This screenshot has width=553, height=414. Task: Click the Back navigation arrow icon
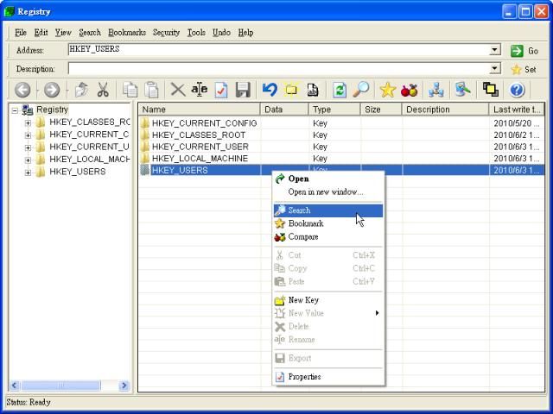22,90
